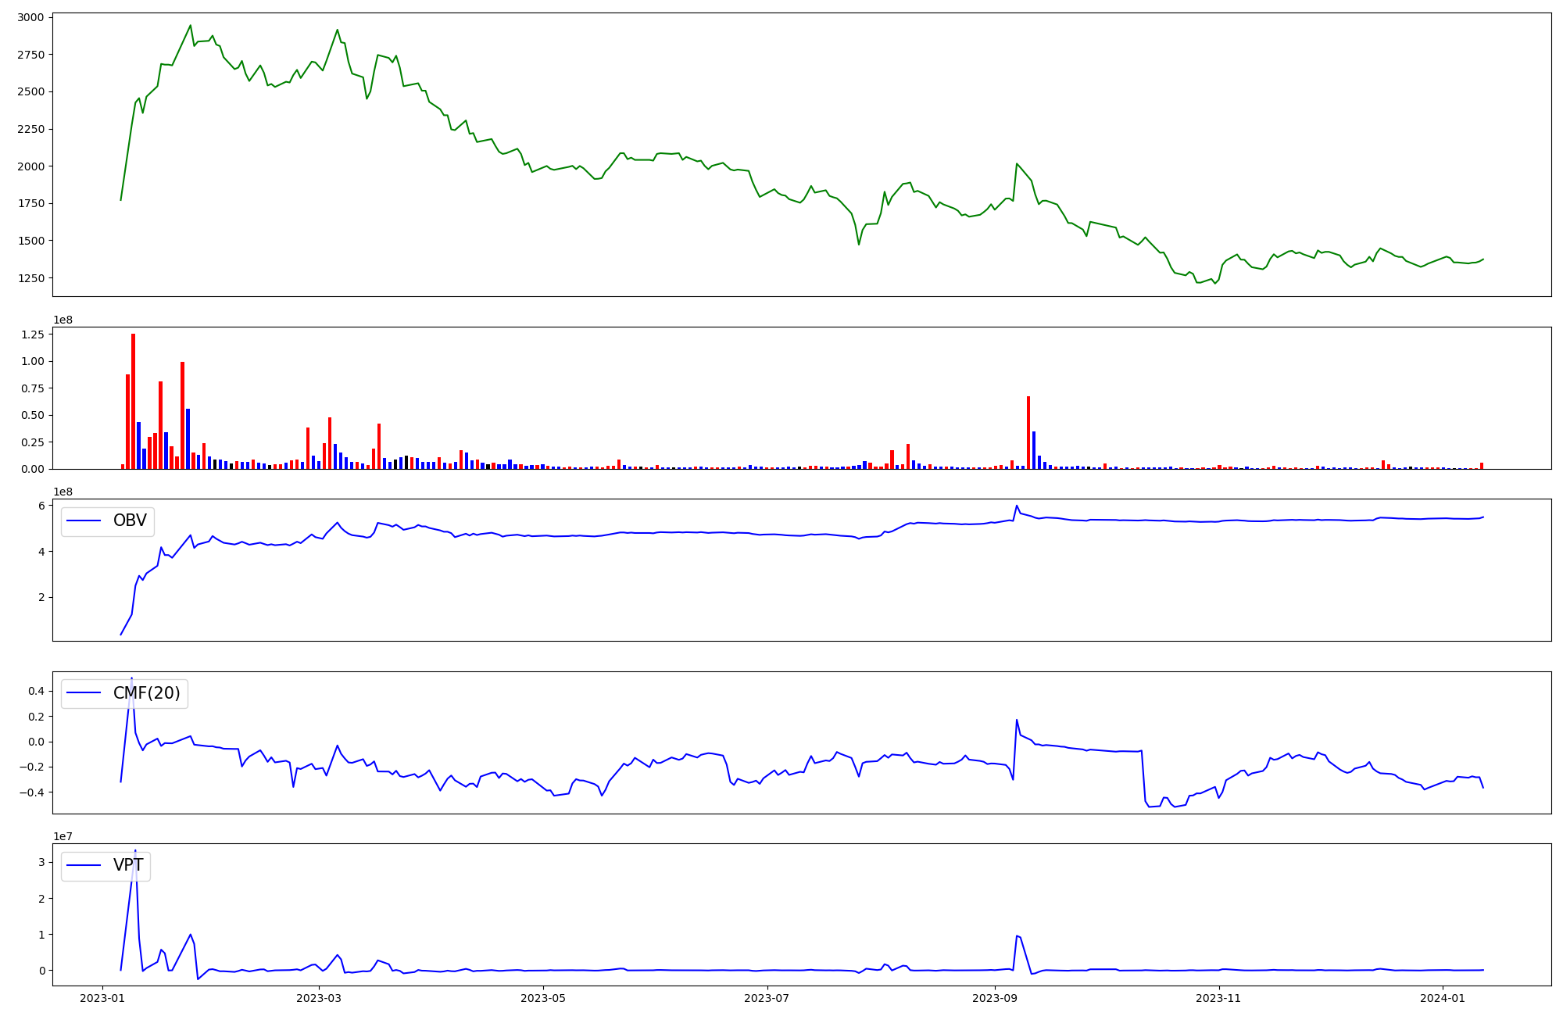
Task: Click the OBV legend label
Action: click(130, 521)
